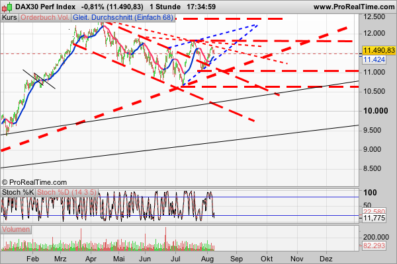Click the 9.000 price axis label
The width and height of the screenshot is (397, 264).
point(372,149)
